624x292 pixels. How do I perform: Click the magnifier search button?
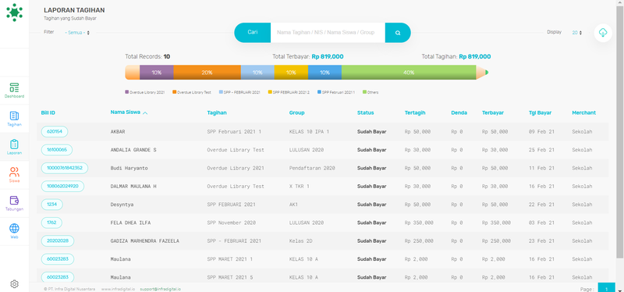pyautogui.click(x=398, y=33)
